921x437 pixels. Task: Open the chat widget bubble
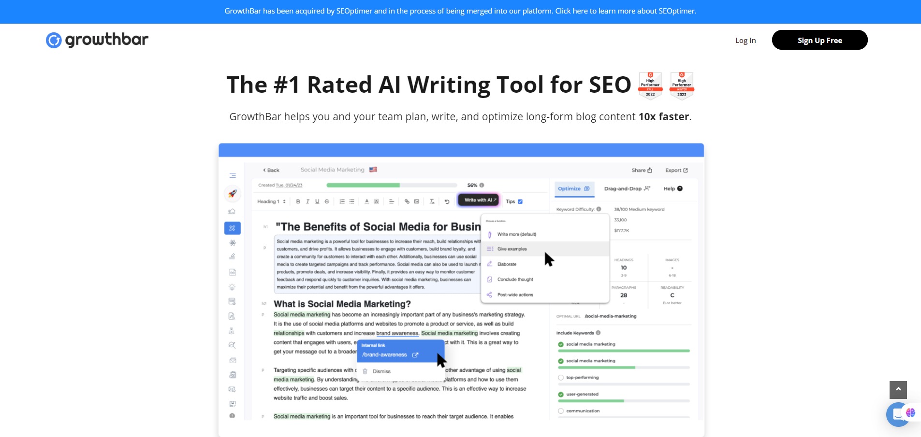tap(898, 414)
